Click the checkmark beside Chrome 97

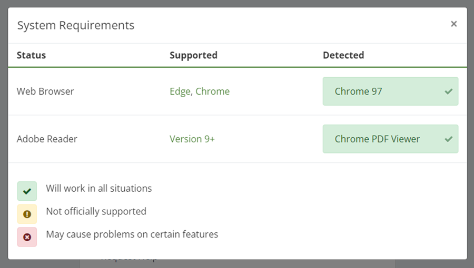pyautogui.click(x=448, y=91)
